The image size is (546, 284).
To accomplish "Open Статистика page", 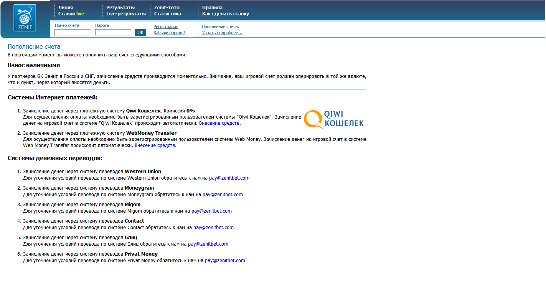I will tap(168, 14).
